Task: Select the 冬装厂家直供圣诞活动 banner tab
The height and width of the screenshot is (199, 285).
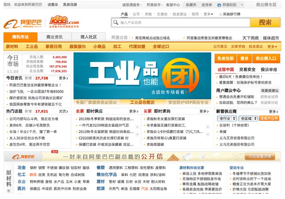Action: tap(96, 103)
